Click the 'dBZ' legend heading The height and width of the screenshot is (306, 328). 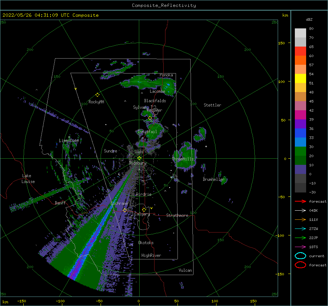[x=309, y=19]
